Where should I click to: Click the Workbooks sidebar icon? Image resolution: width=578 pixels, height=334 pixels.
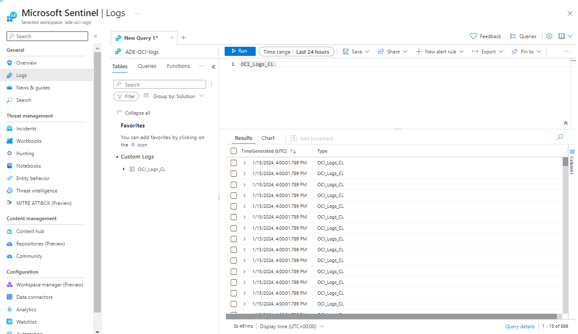[x=10, y=141]
